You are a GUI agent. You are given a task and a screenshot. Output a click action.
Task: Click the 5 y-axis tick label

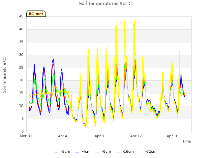pyautogui.click(x=22, y=118)
